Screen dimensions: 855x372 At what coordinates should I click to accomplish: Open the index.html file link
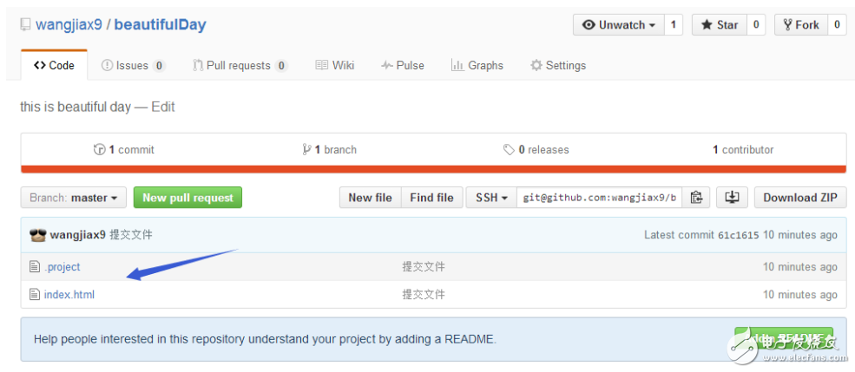pos(69,295)
